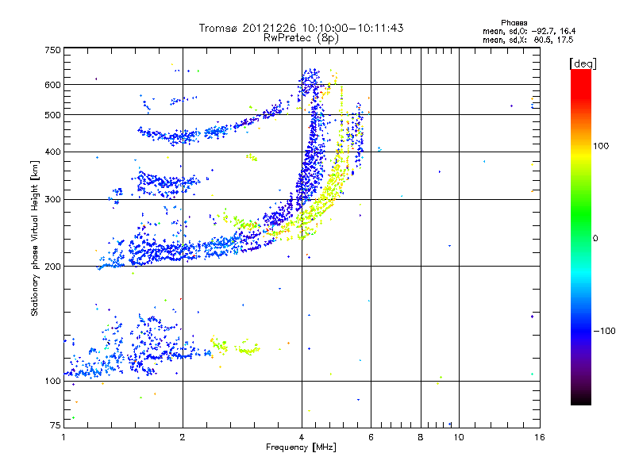The height and width of the screenshot is (476, 635).
Task: Click x-axis tick label "16"
Action: tap(540, 437)
